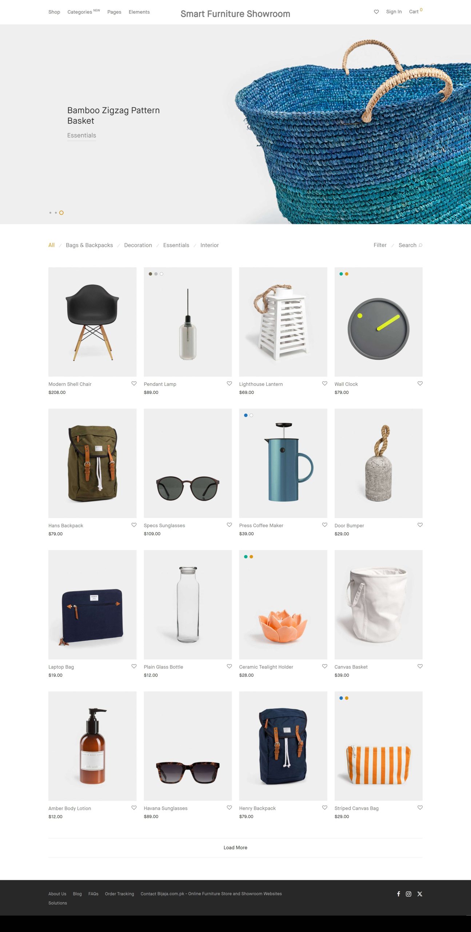The height and width of the screenshot is (932, 471).
Task: Click the heart icon beside Wall Clock
Action: (420, 383)
